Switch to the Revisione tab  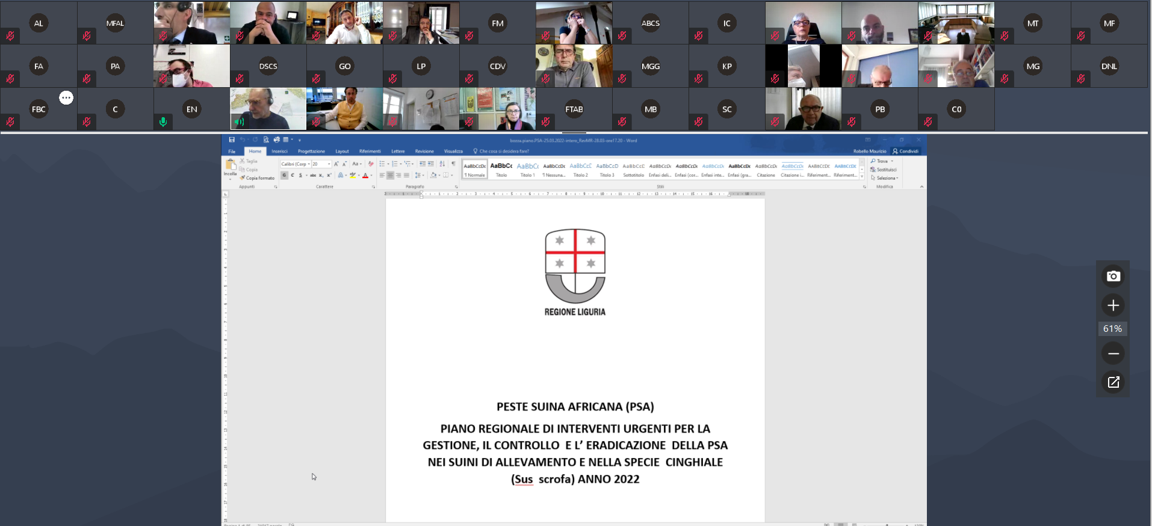click(x=424, y=151)
